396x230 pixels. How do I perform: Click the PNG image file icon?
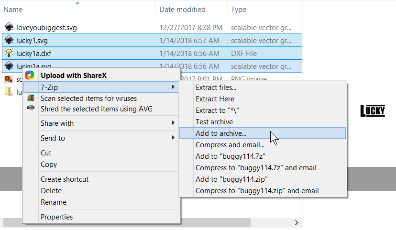[9, 79]
